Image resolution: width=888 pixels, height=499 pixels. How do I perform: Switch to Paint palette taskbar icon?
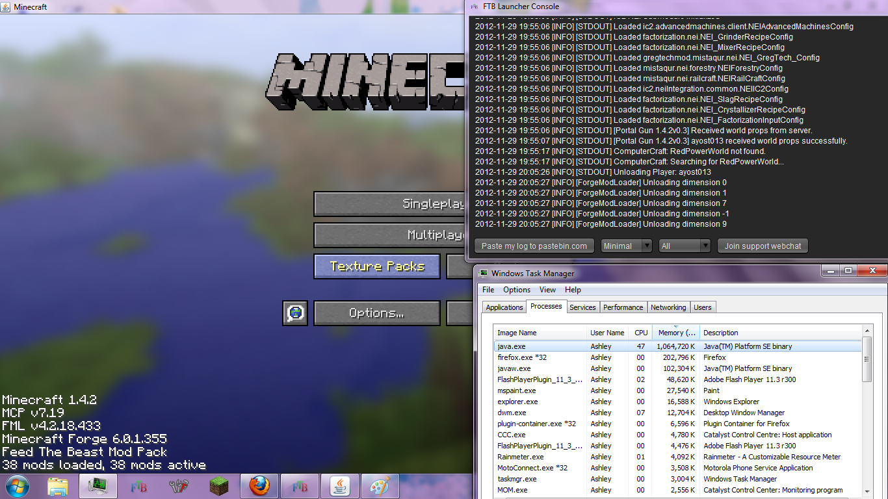click(380, 486)
